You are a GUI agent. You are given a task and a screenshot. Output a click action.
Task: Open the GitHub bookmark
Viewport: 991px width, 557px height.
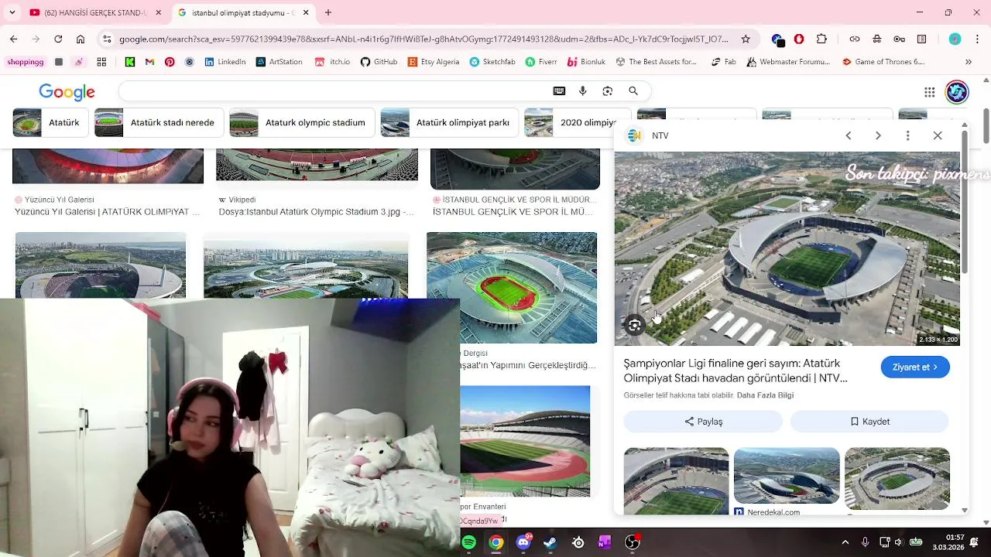coord(379,62)
